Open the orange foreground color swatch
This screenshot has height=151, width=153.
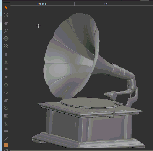[6, 145]
